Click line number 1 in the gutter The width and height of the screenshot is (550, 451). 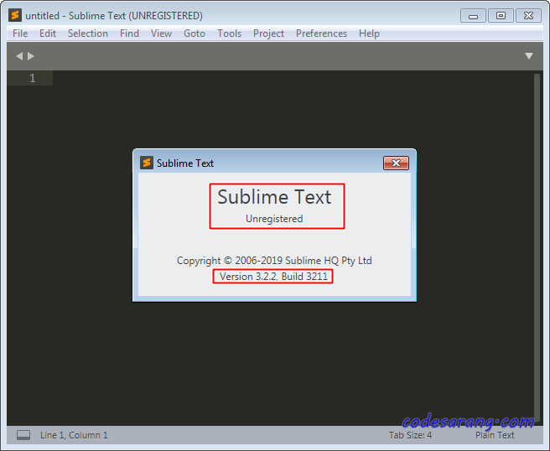tap(32, 78)
